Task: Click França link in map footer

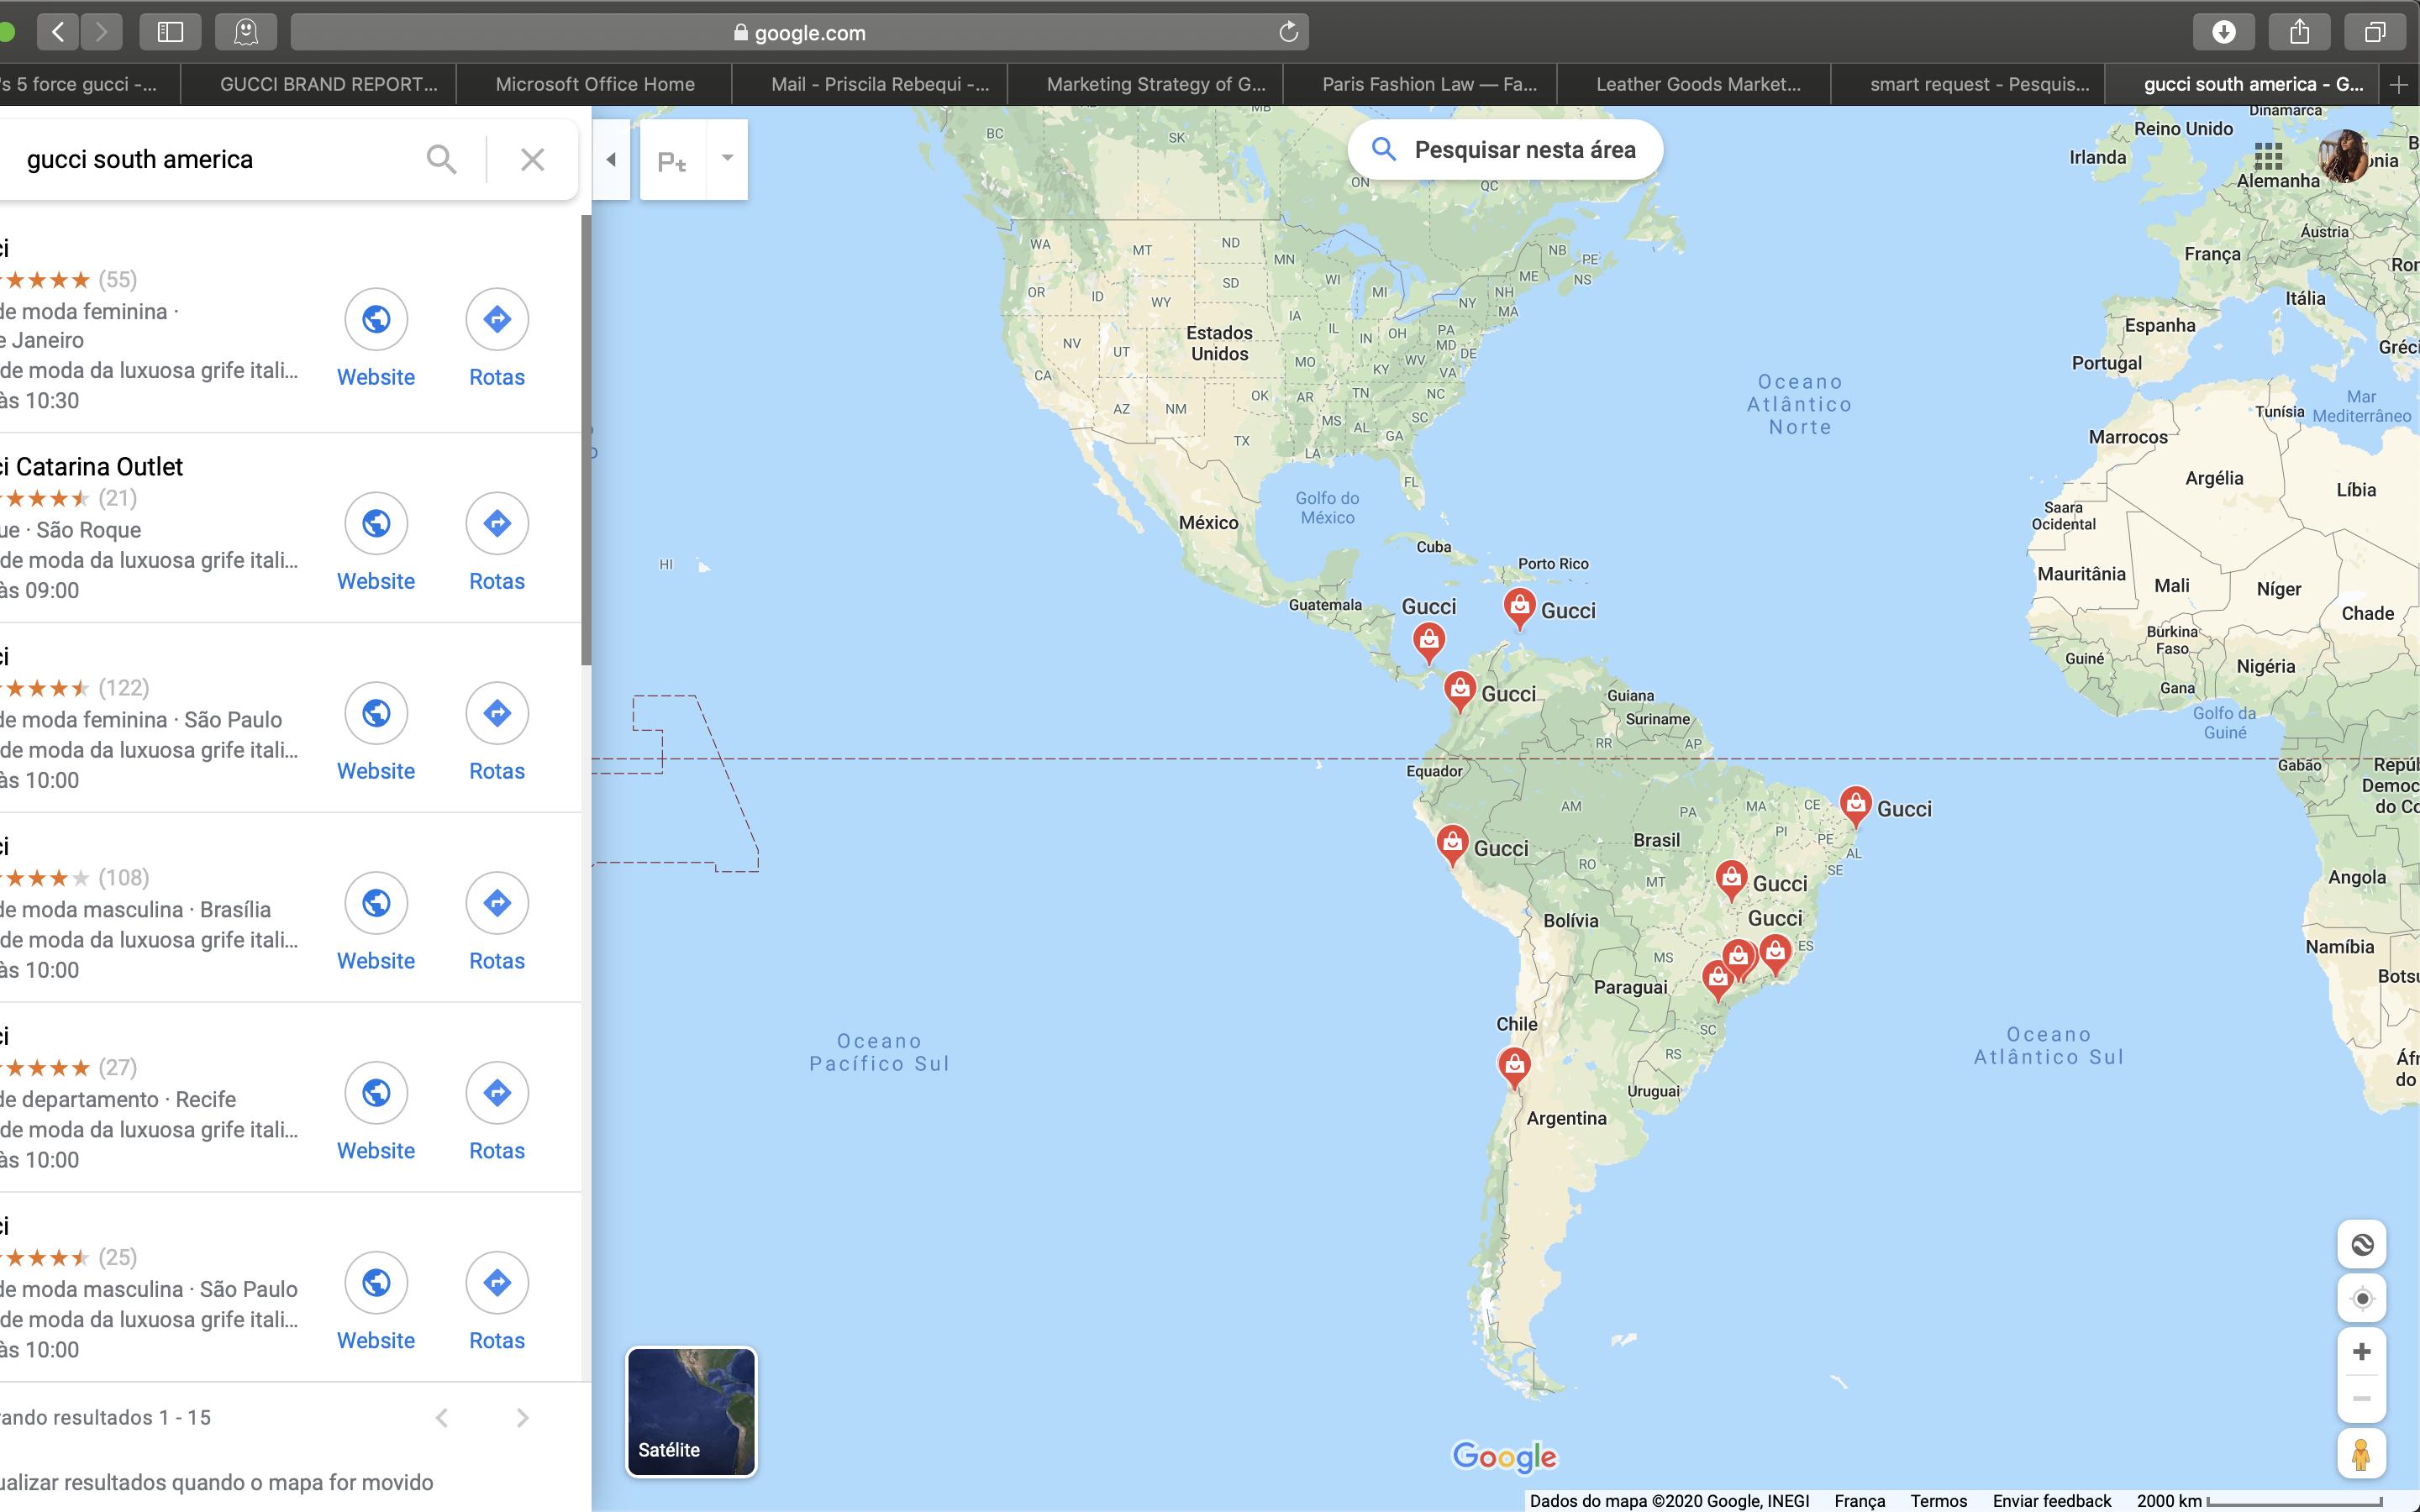Action: [x=1859, y=1500]
